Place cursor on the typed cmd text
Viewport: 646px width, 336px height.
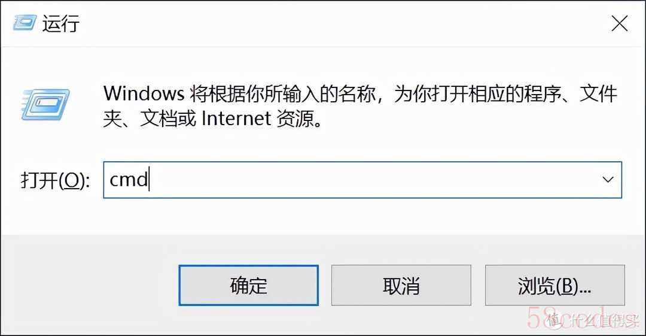(128, 180)
